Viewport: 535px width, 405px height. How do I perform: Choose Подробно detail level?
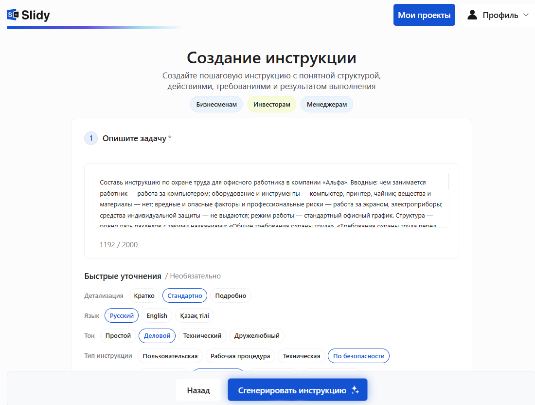click(231, 296)
